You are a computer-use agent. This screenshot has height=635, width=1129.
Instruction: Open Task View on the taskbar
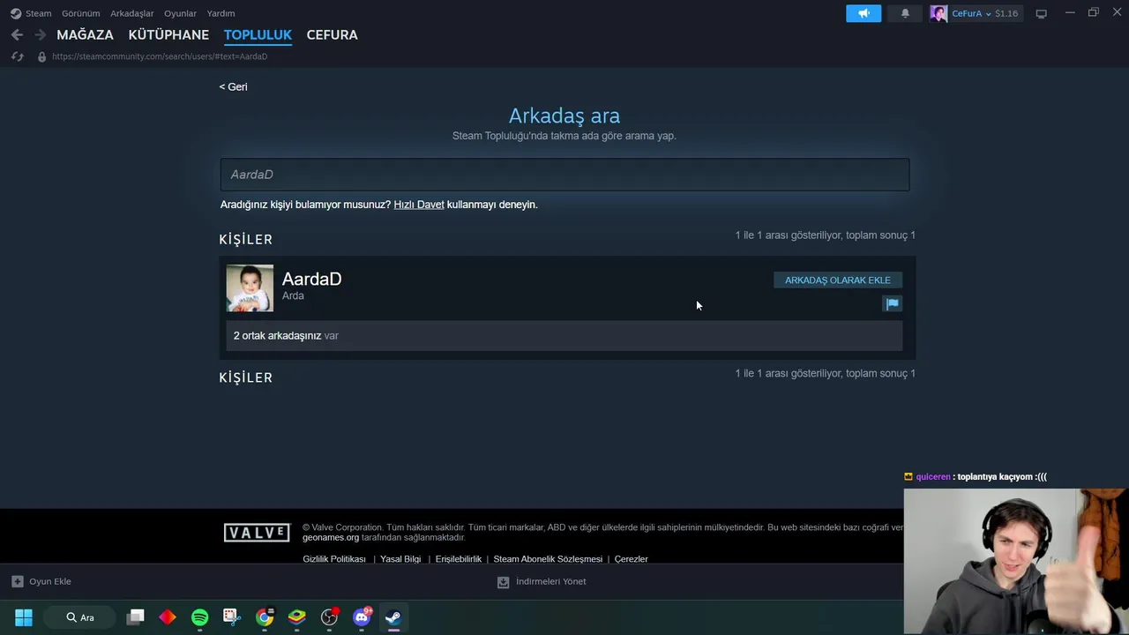(x=136, y=617)
